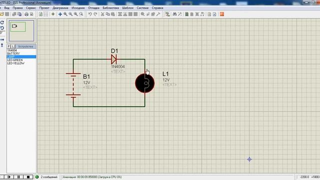Mirror the part horizontally

coord(2,39)
